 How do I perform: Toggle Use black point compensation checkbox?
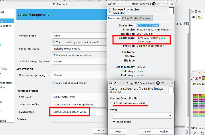click(54, 55)
